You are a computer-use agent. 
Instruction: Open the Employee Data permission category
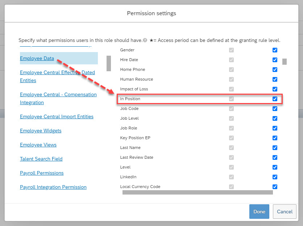tap(37, 58)
